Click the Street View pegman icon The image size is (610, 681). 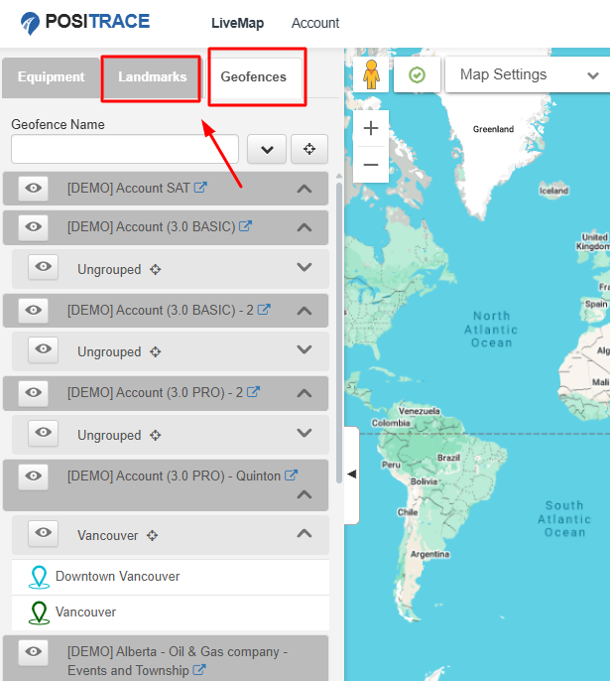coord(372,75)
